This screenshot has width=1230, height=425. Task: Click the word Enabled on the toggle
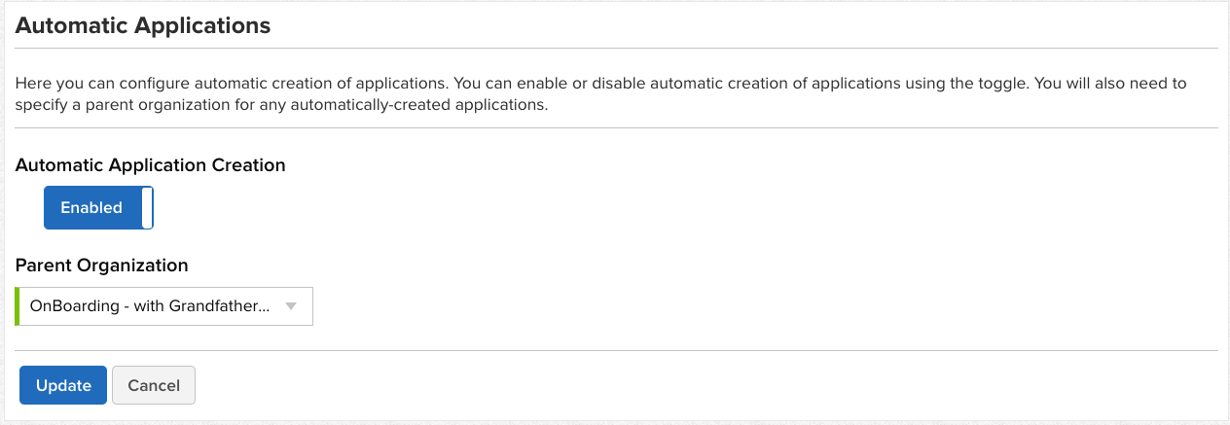91,207
